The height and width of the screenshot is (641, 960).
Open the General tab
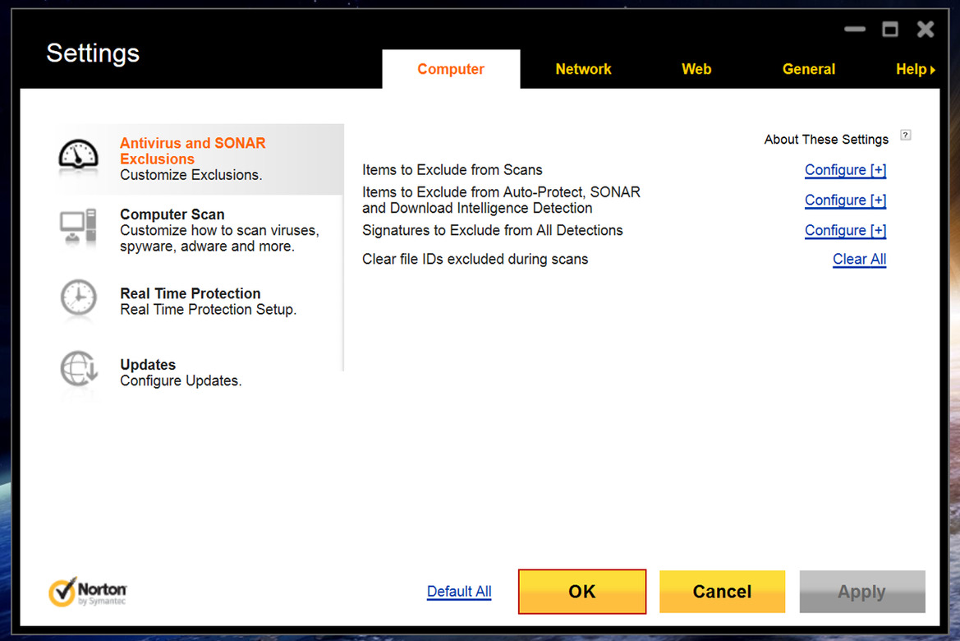pyautogui.click(x=808, y=69)
